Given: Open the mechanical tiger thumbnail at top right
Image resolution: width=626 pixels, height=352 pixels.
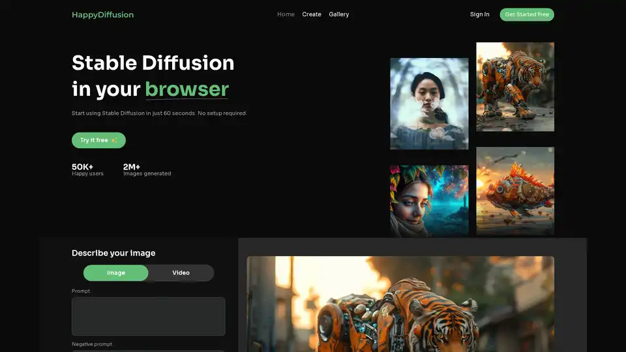Looking at the screenshot, I should point(515,87).
